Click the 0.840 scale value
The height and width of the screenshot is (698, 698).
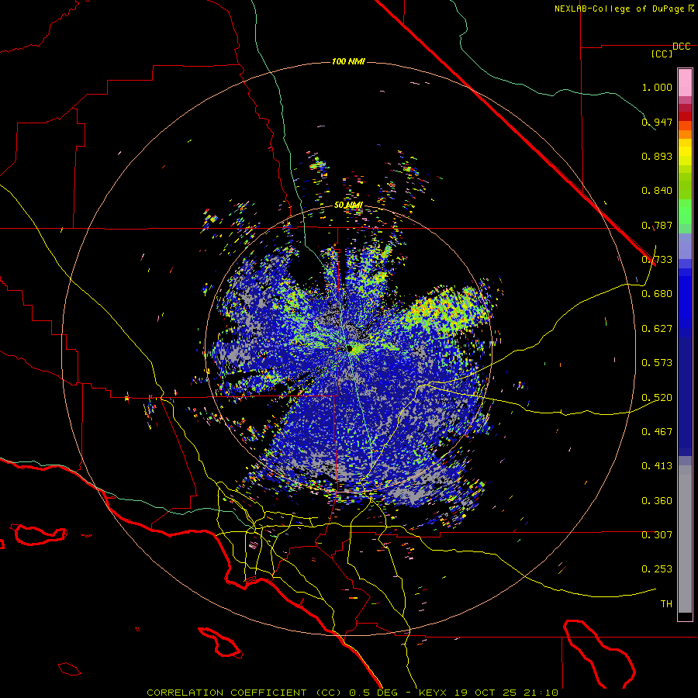tap(657, 191)
